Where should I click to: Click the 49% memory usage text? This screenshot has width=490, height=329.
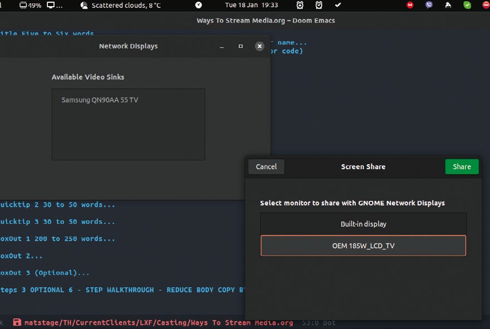35,6
